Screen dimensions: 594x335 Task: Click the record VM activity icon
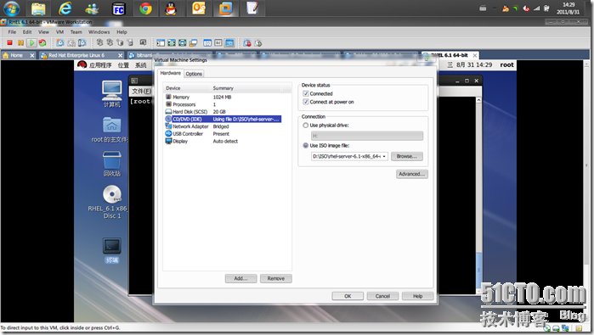pyautogui.click(x=247, y=42)
